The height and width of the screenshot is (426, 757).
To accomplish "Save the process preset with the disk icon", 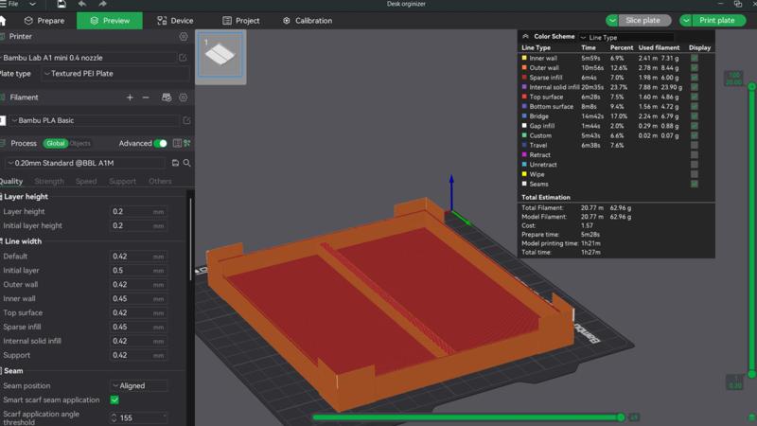I will (175, 163).
